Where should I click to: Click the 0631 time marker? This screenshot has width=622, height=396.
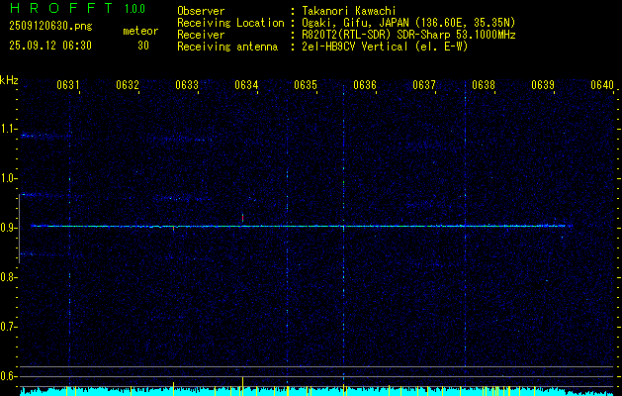click(68, 84)
